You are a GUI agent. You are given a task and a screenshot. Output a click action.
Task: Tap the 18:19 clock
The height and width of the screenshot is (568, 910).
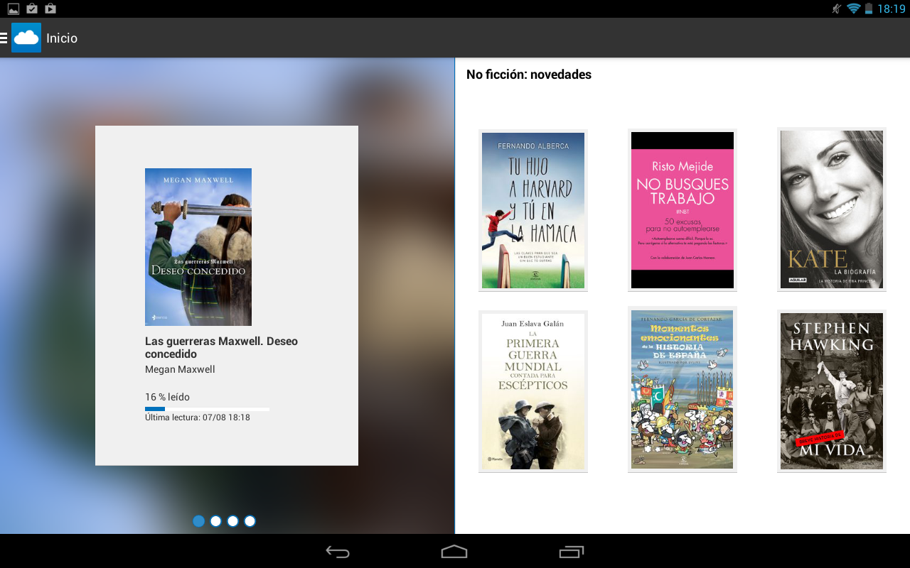pos(891,9)
